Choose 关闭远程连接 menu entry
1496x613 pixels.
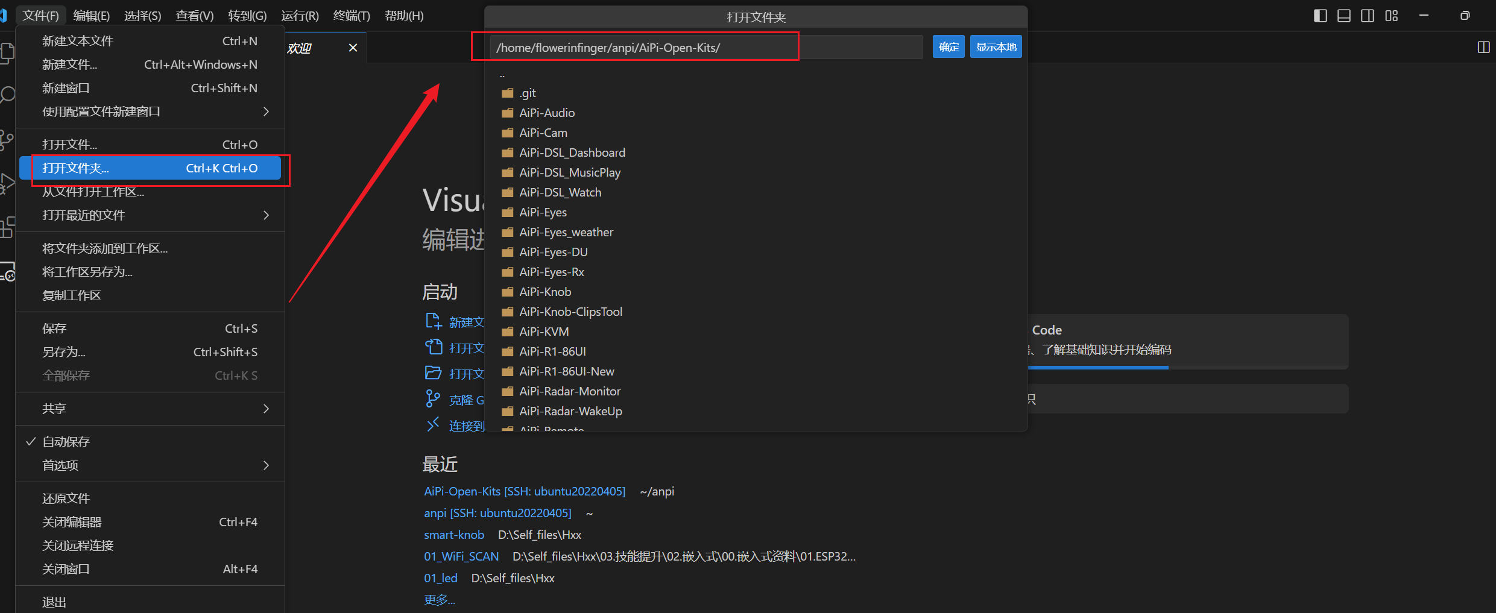(x=150, y=545)
